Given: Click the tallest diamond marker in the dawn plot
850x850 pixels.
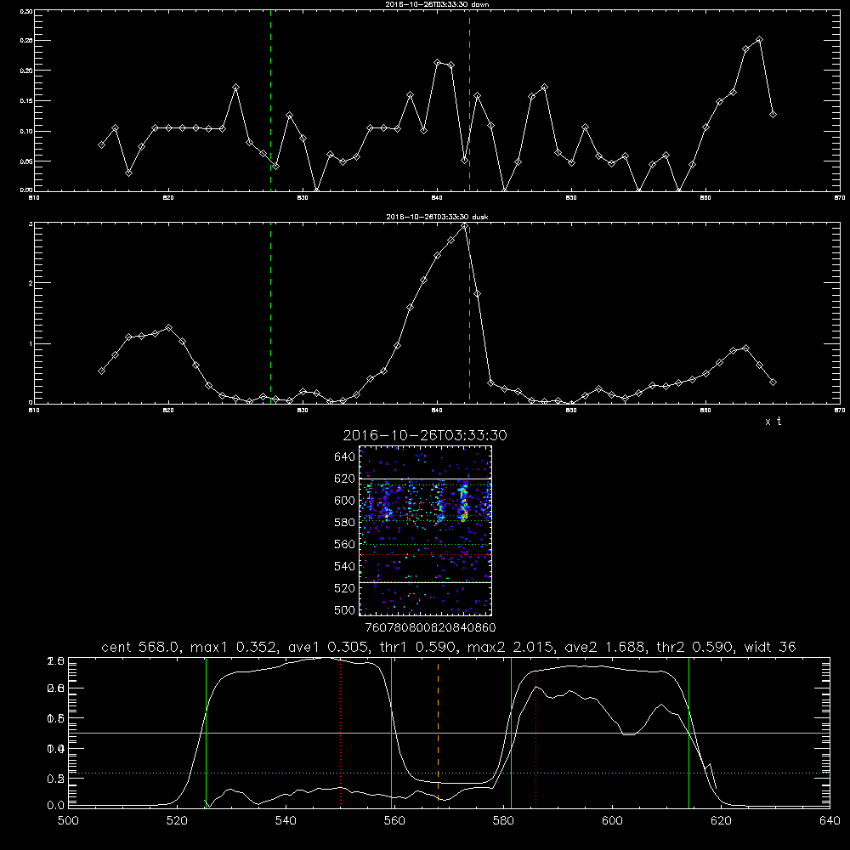Looking at the screenshot, I should (x=759, y=40).
